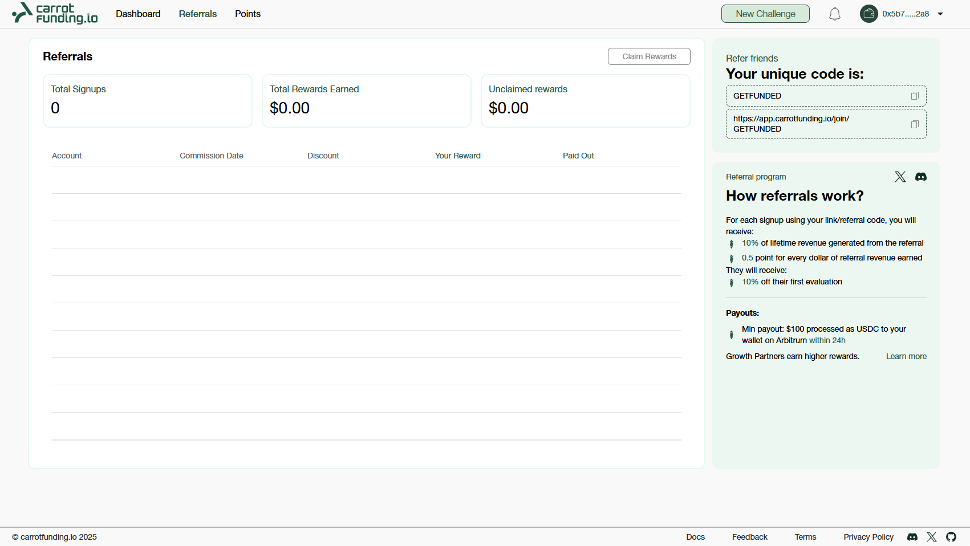Open the Referrals nav item
The height and width of the screenshot is (546, 970).
click(198, 14)
